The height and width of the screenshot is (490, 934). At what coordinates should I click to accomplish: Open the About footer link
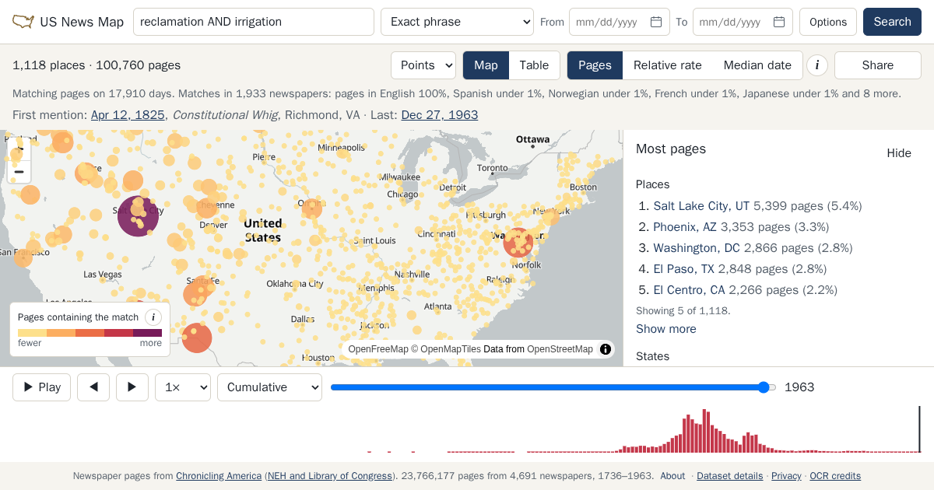click(672, 476)
